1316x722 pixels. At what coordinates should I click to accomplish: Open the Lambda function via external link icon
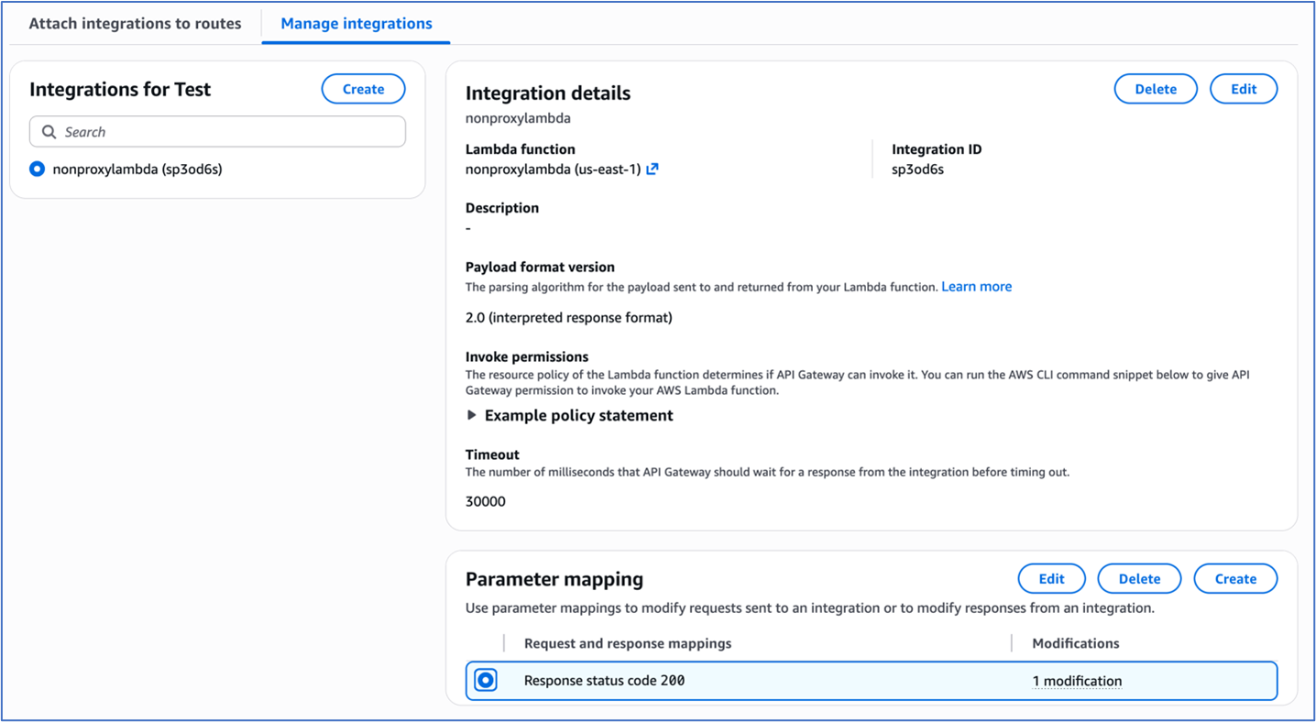(653, 169)
